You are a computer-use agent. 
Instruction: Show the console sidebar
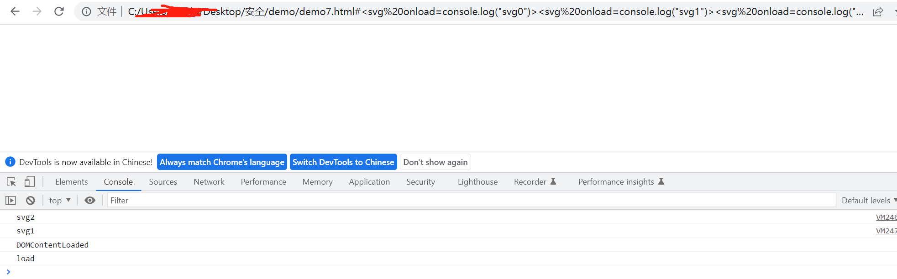10,201
